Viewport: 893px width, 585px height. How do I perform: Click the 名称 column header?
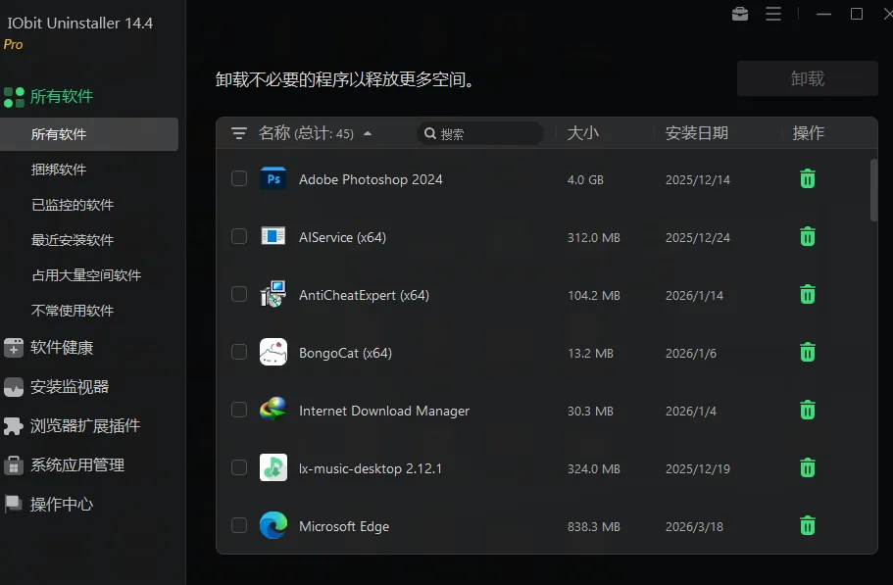click(x=274, y=133)
